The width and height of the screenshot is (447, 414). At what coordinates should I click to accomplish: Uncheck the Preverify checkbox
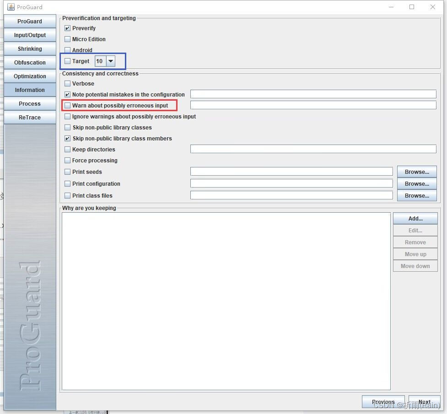[x=68, y=28]
